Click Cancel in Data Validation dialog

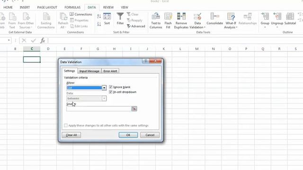pos(150,135)
